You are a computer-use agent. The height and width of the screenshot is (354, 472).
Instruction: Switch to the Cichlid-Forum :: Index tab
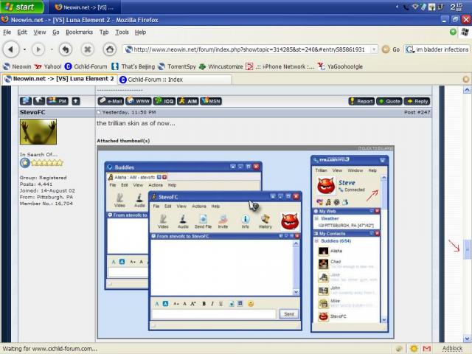pyautogui.click(x=175, y=80)
